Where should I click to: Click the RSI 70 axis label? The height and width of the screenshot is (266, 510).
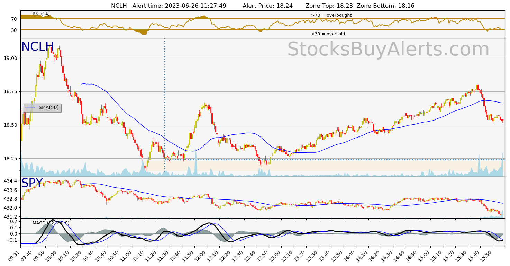(14, 19)
